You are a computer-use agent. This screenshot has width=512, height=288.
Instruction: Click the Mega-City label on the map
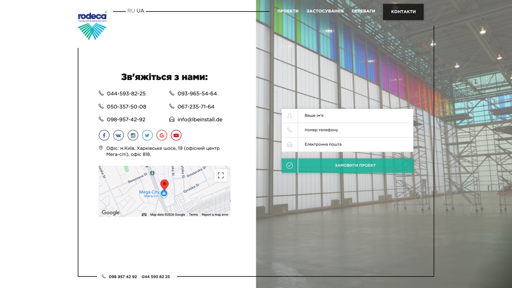(149, 194)
